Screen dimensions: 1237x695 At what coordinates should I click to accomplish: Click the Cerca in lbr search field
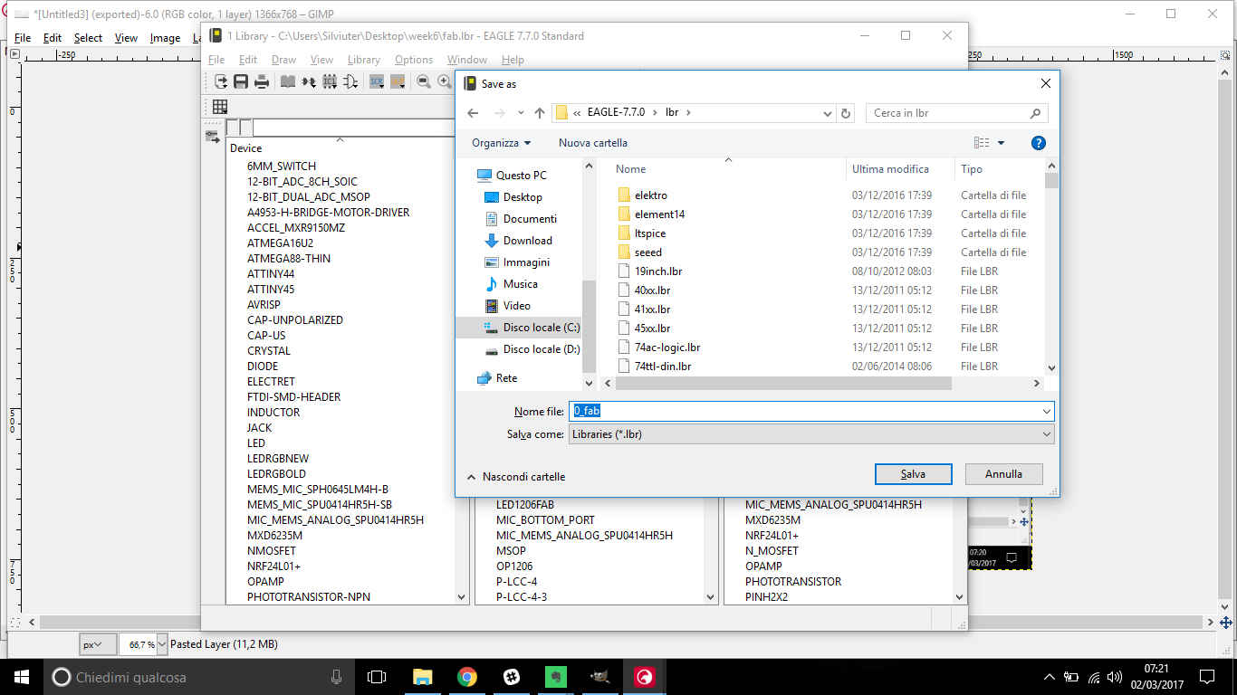pyautogui.click(x=956, y=113)
